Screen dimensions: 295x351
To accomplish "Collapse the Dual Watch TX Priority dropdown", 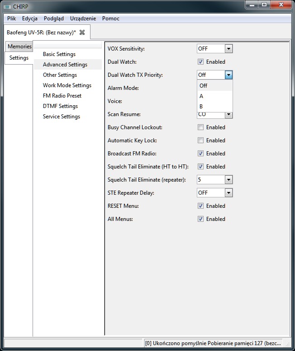I will tap(228, 75).
